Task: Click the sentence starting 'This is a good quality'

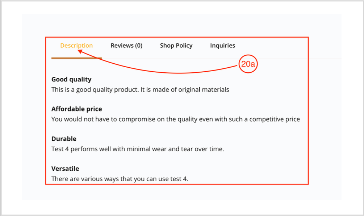Action: 140,90
